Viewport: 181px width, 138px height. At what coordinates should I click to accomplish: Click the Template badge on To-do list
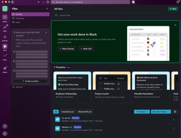click(76, 118)
